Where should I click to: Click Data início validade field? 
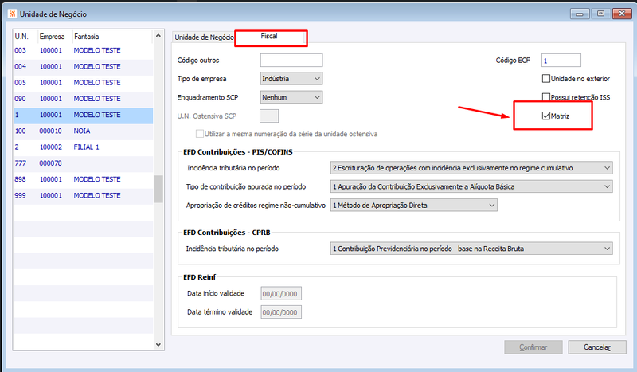[x=281, y=293]
